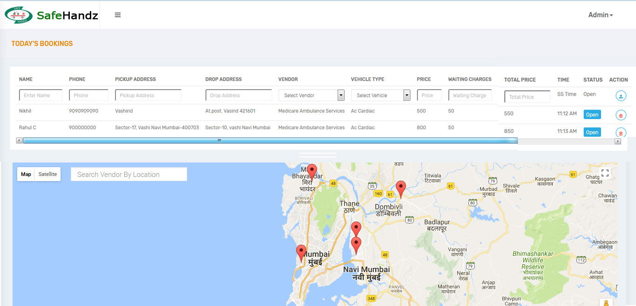Screen dimensions: 636x306
Task: Click the scrollbar right arrow
Action: [618, 141]
